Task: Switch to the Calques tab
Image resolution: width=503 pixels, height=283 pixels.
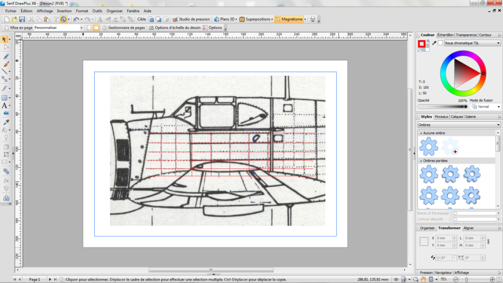Action: click(x=457, y=117)
